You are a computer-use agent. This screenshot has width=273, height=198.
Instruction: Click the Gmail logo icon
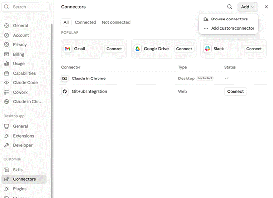(x=68, y=49)
